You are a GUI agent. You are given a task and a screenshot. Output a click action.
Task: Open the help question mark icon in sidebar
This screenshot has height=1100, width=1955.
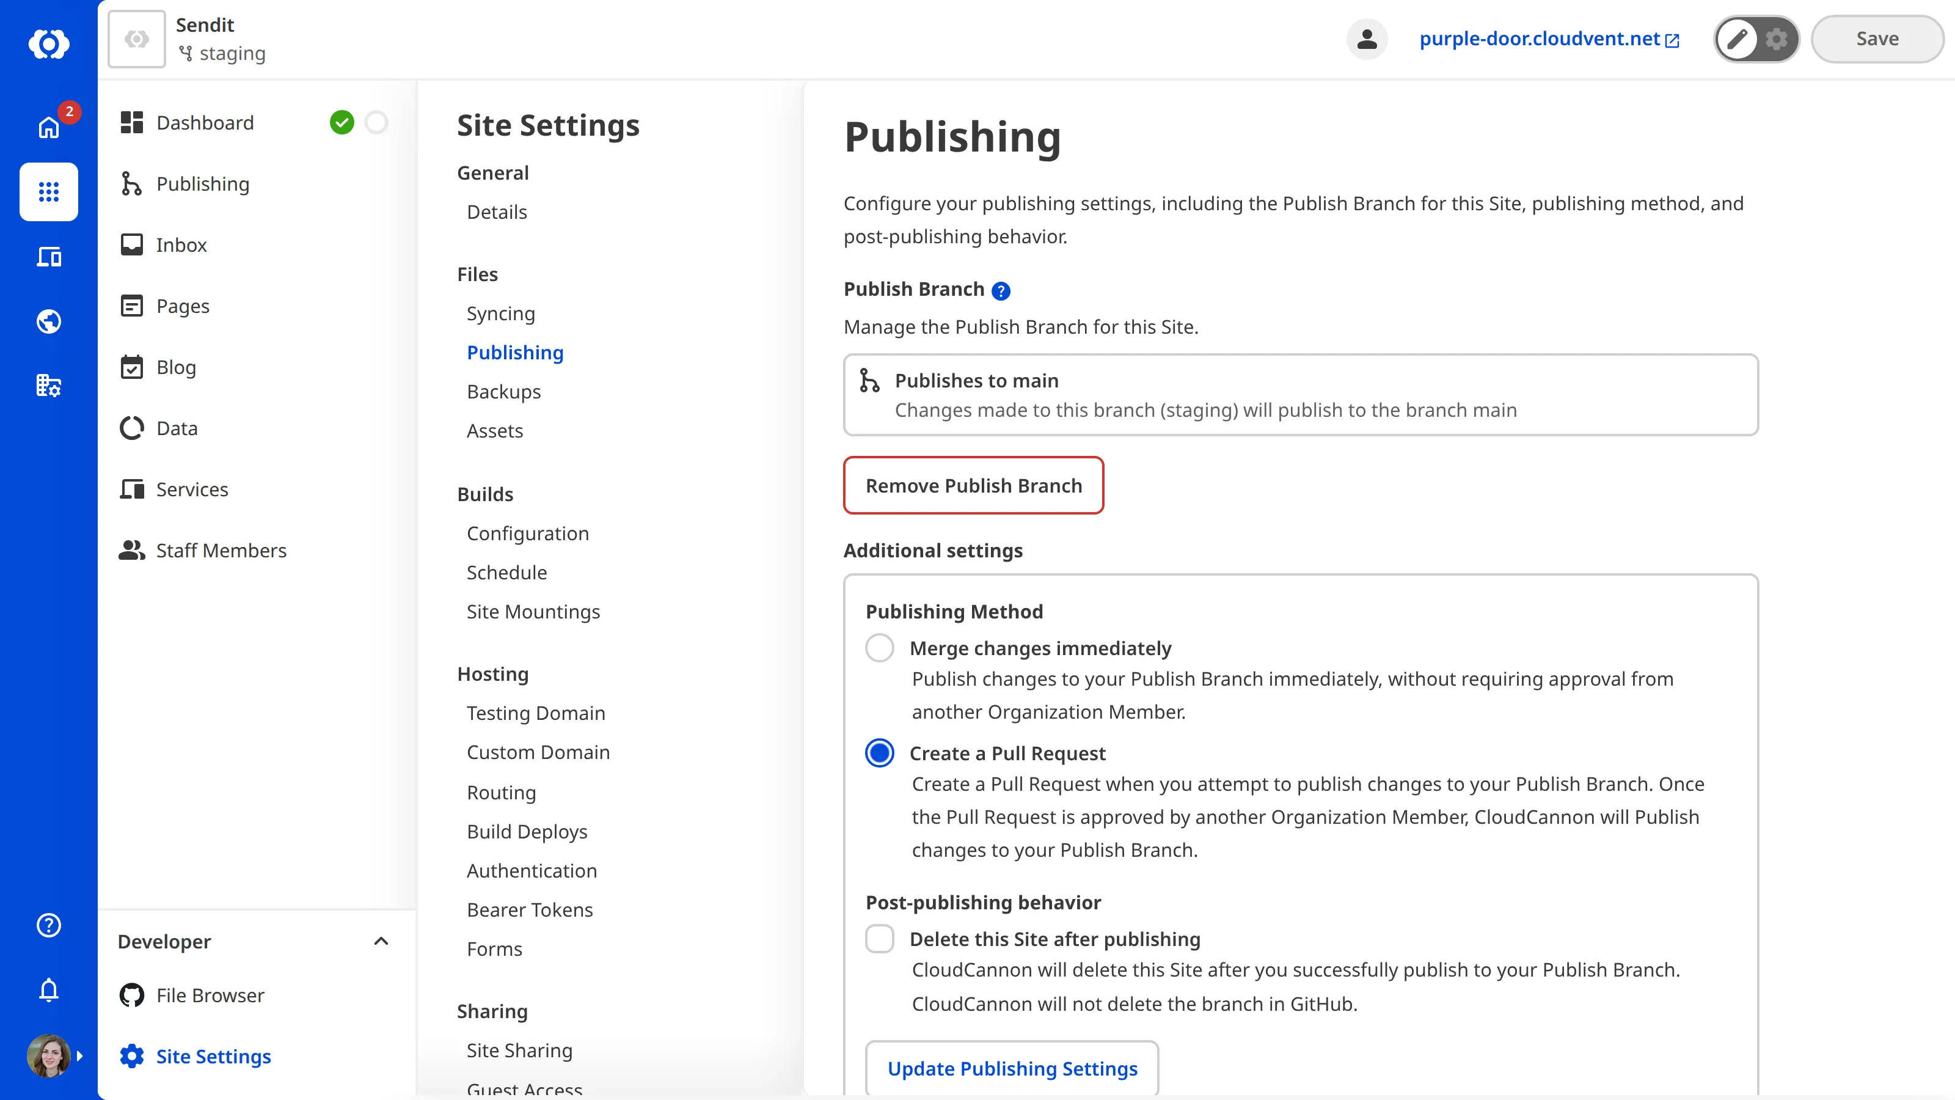tap(49, 925)
